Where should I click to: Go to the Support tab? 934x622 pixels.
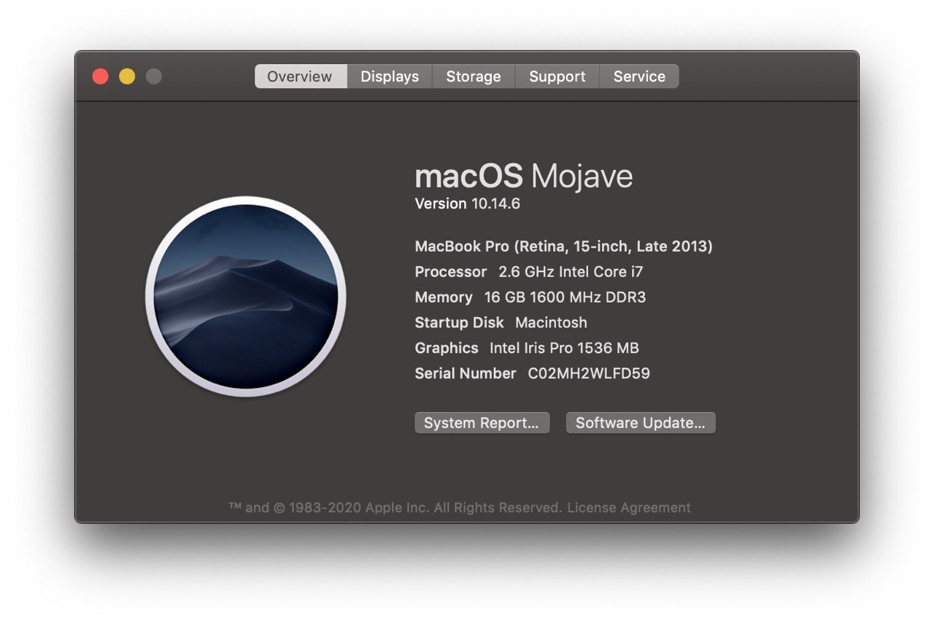coord(557,77)
